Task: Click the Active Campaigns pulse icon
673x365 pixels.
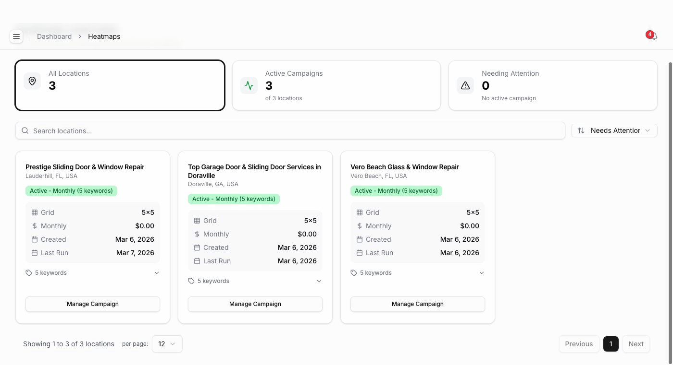Action: click(249, 85)
